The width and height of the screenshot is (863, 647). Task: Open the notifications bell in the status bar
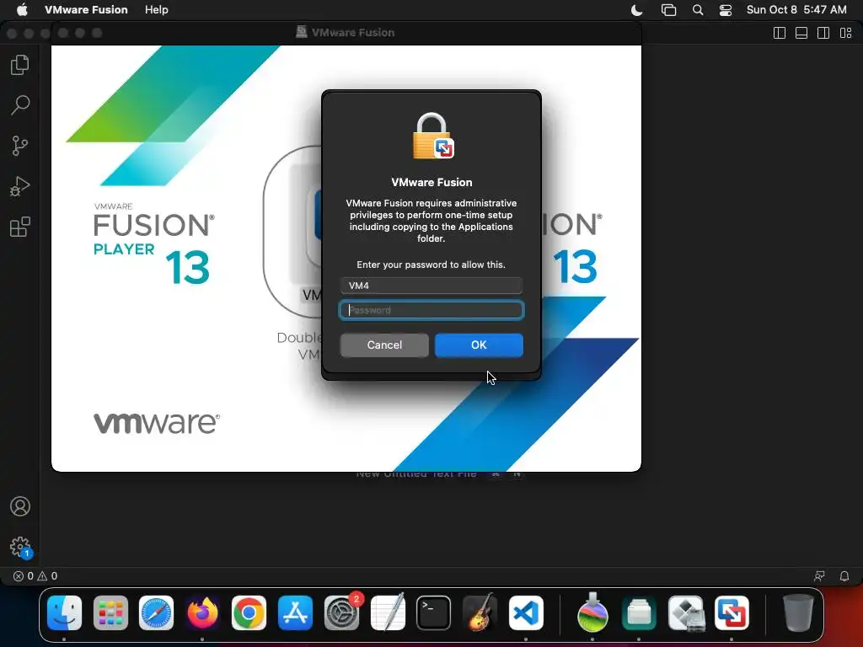click(844, 576)
